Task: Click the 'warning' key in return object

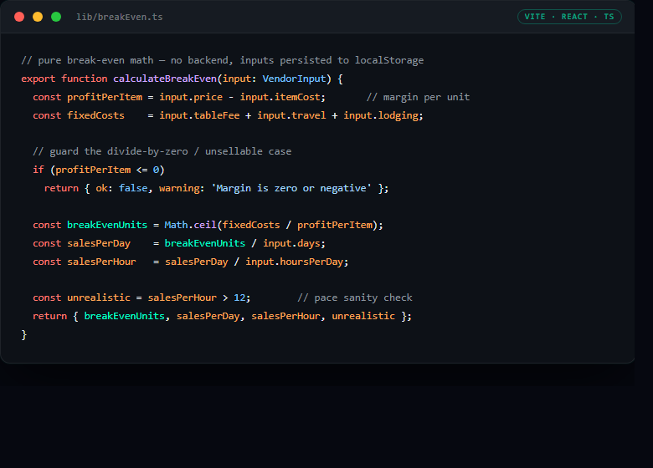Action: click(x=179, y=188)
